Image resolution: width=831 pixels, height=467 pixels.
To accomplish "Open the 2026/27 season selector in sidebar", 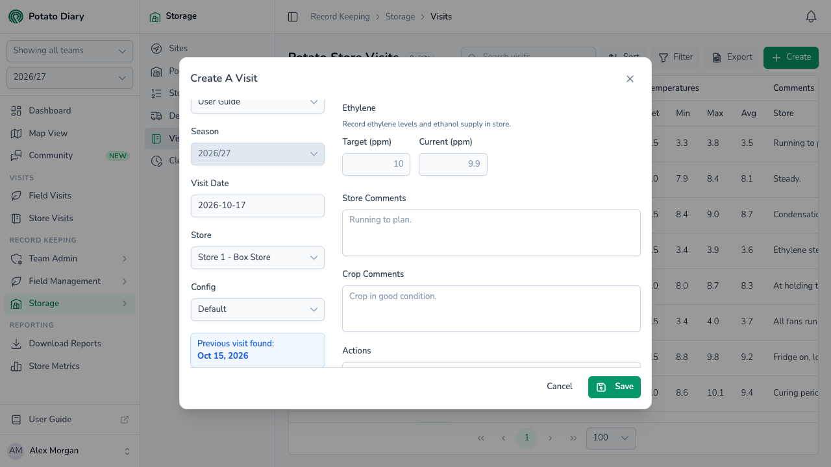I will click(69, 78).
